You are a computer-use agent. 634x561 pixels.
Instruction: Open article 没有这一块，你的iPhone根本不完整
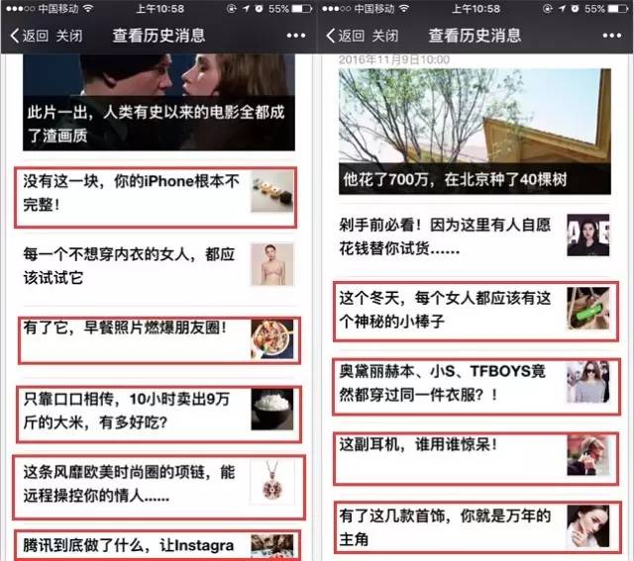point(134,195)
